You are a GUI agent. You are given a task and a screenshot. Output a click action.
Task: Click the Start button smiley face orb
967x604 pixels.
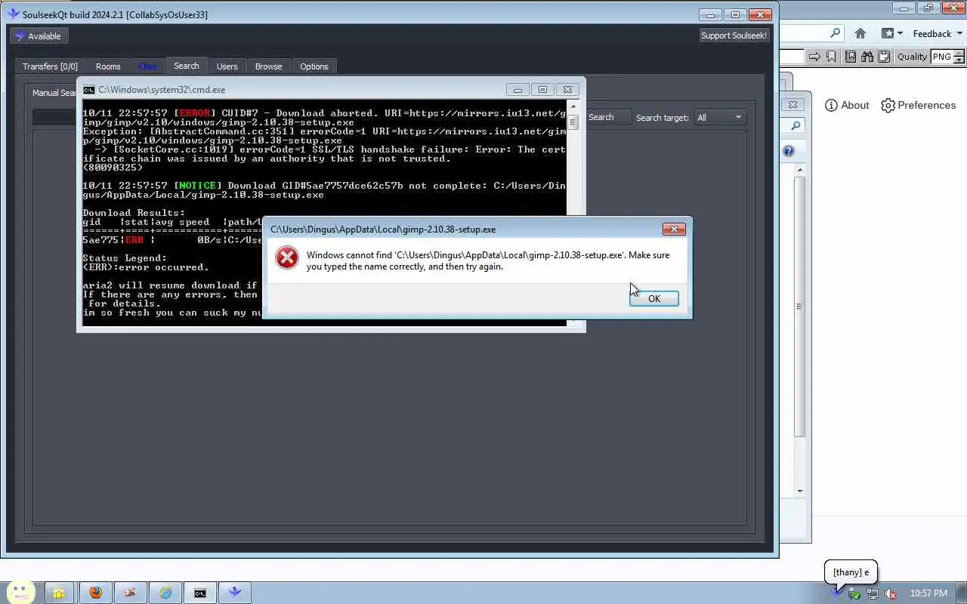(x=20, y=592)
